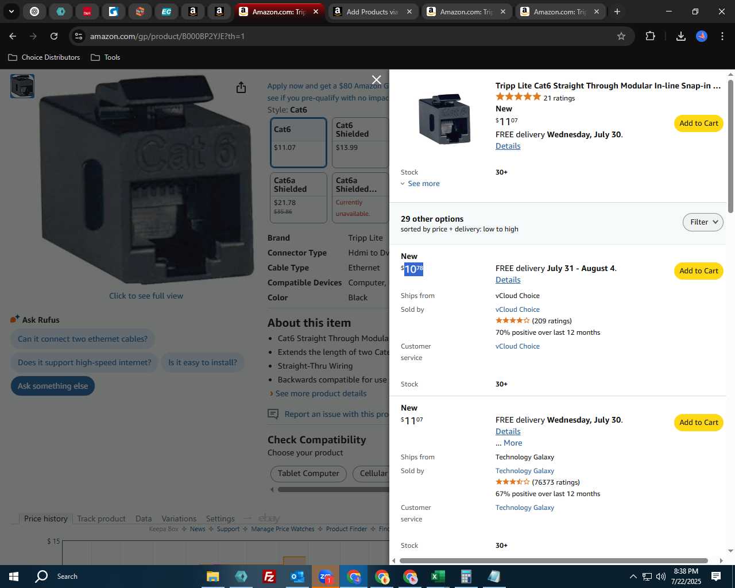The height and width of the screenshot is (588, 735).
Task: Open FileZilla from the taskbar
Action: coord(269,577)
